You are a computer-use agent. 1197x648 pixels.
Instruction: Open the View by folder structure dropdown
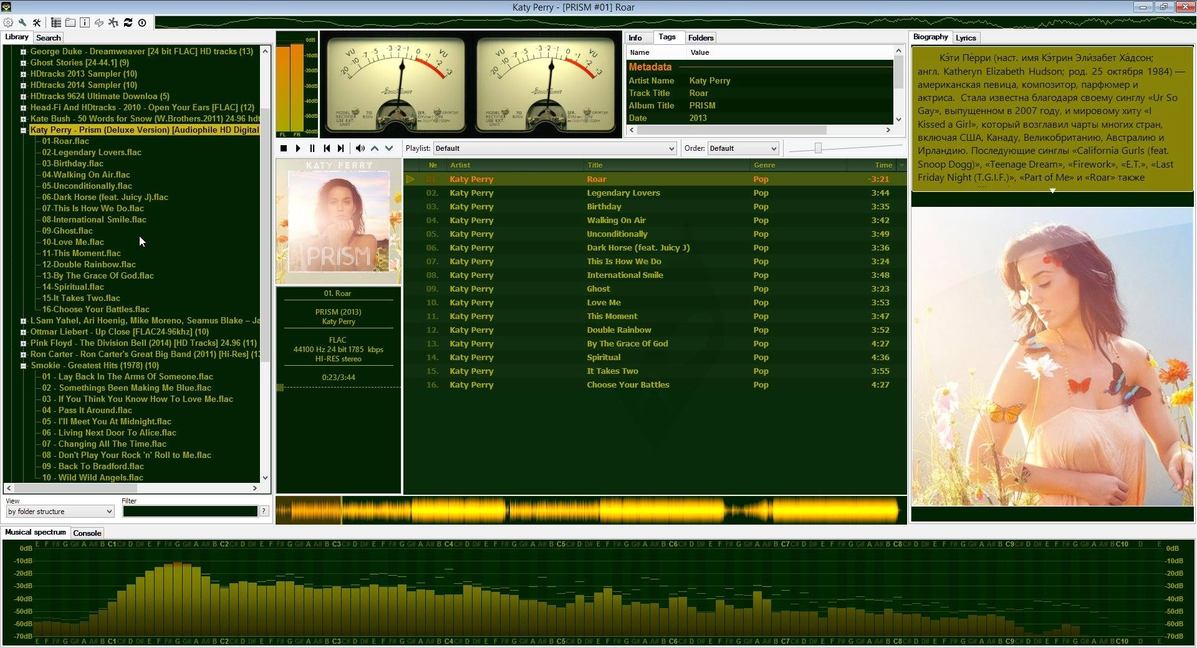(x=60, y=512)
